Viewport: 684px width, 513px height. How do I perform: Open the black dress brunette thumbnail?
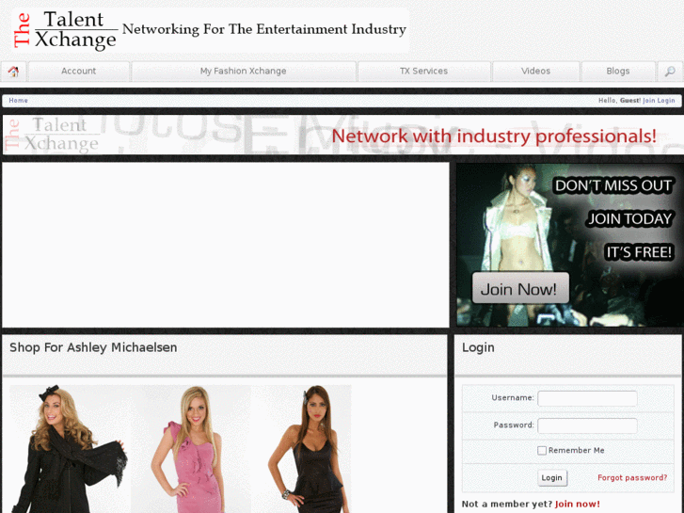point(301,449)
